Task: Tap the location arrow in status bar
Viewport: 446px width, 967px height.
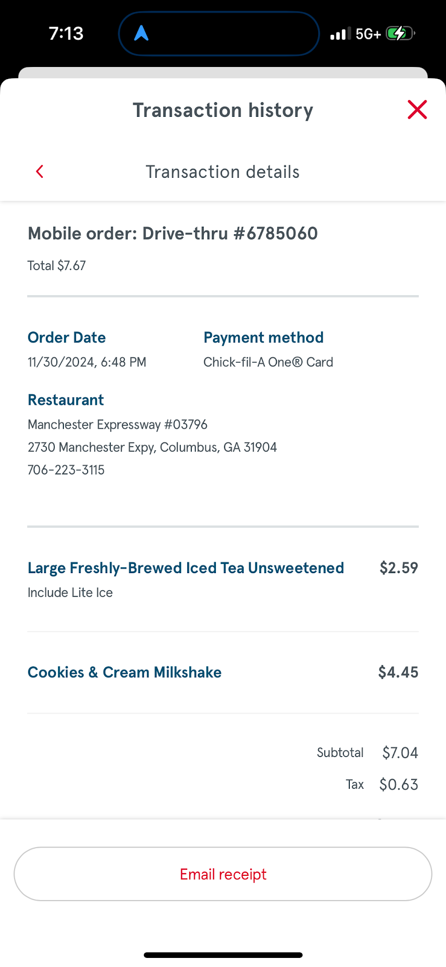Action: click(141, 34)
